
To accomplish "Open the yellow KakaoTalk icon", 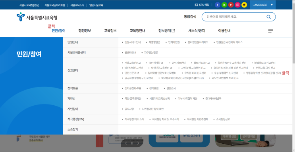I will tap(244, 5).
